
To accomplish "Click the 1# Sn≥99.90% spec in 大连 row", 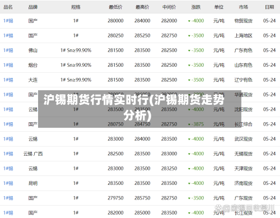I will 76,80.
